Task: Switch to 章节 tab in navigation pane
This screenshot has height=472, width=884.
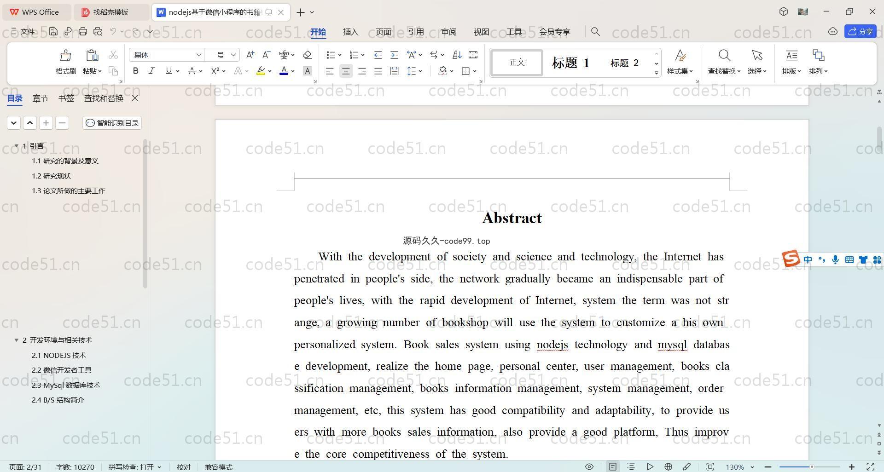Action: 40,98
